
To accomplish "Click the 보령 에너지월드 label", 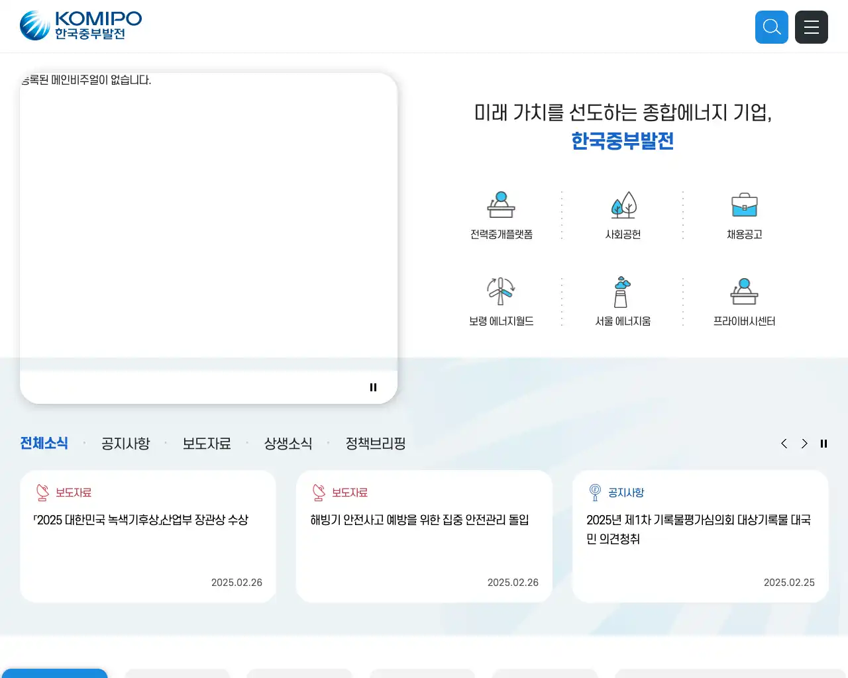I will [502, 321].
